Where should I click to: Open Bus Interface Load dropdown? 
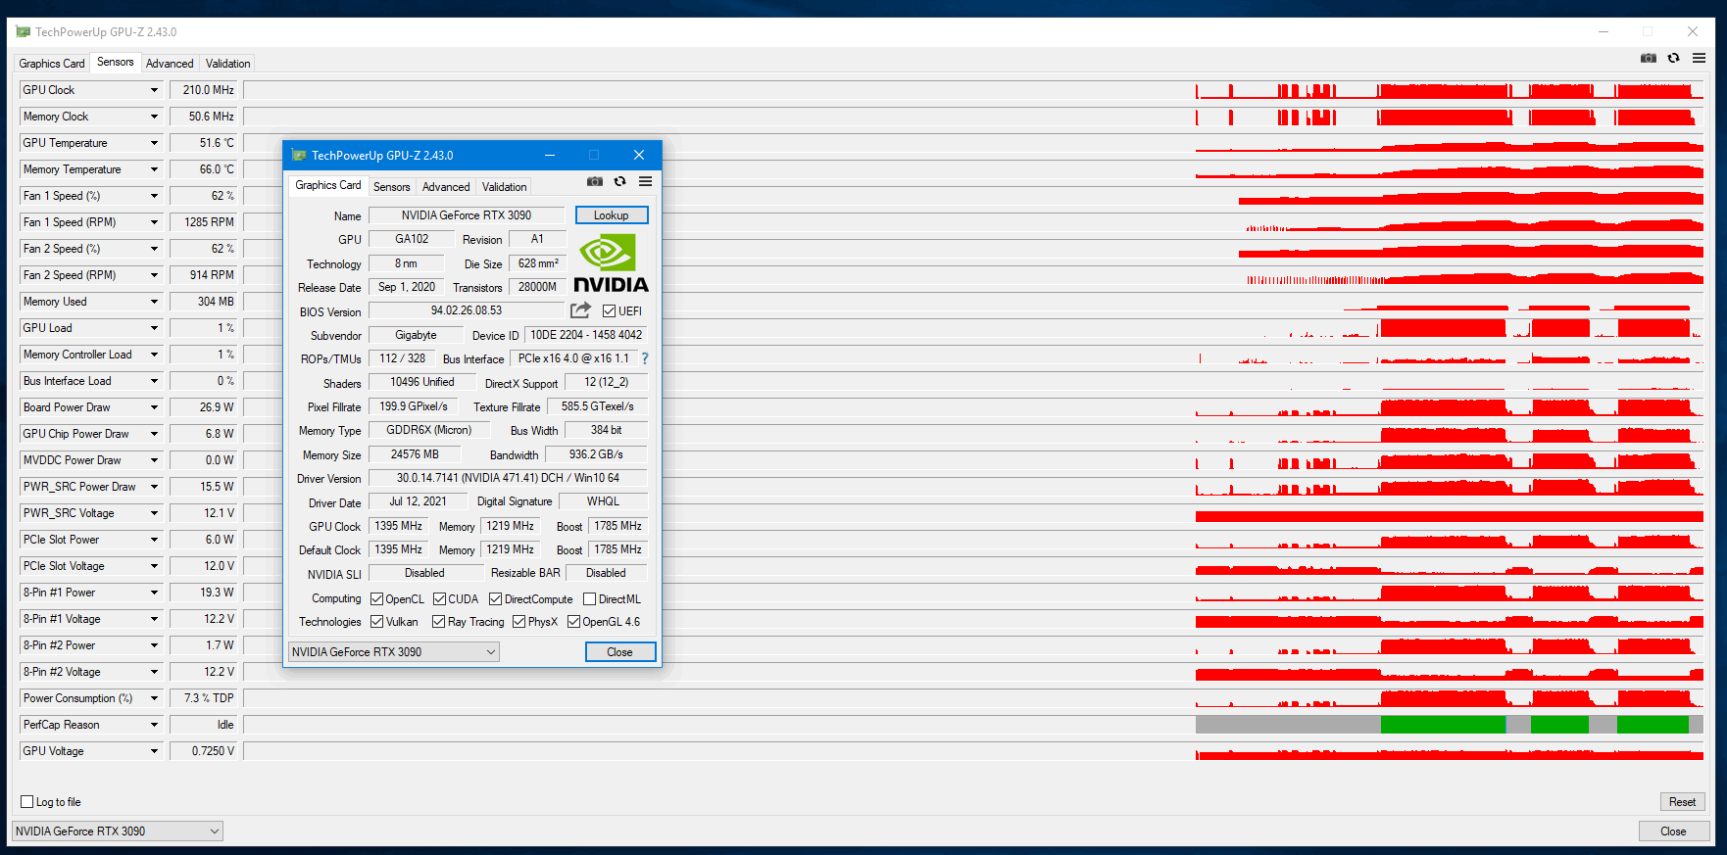[x=154, y=381]
